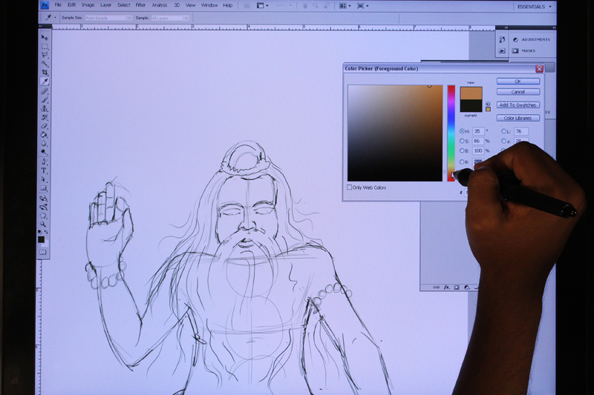Select the Type tool
The image size is (594, 395).
pos(45,170)
